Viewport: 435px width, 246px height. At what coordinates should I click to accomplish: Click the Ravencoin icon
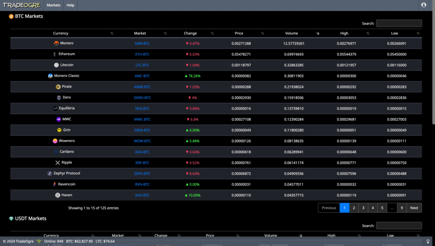tap(54, 184)
